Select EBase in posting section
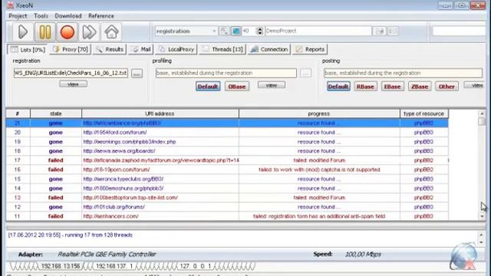491x276 pixels. [x=392, y=87]
